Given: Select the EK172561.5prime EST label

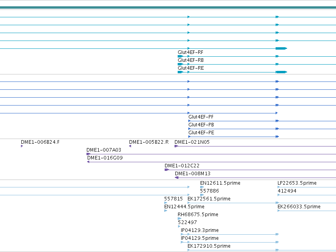Looking at the screenshot, I should tap(209, 199).
